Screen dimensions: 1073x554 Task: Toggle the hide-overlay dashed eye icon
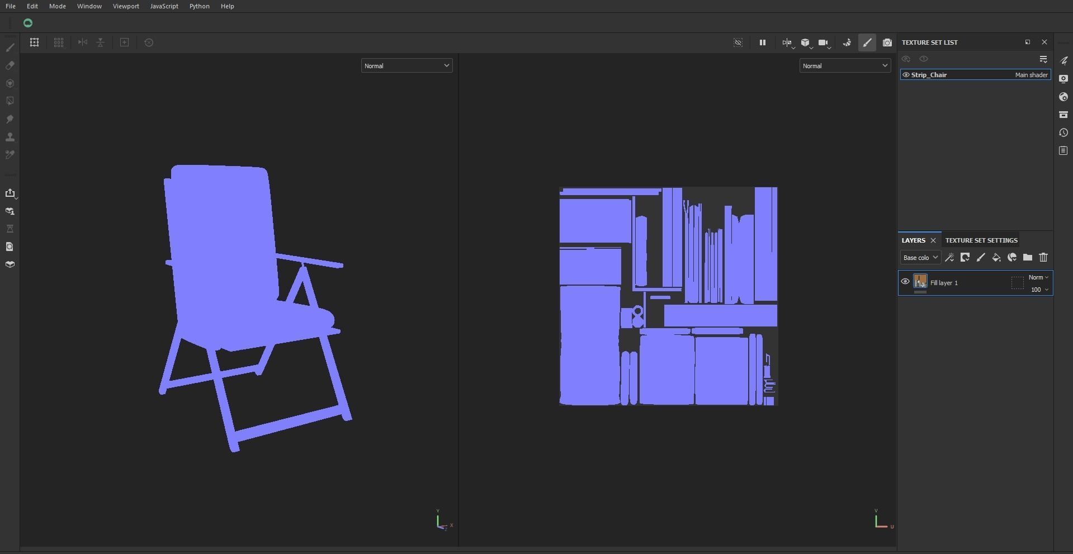738,42
